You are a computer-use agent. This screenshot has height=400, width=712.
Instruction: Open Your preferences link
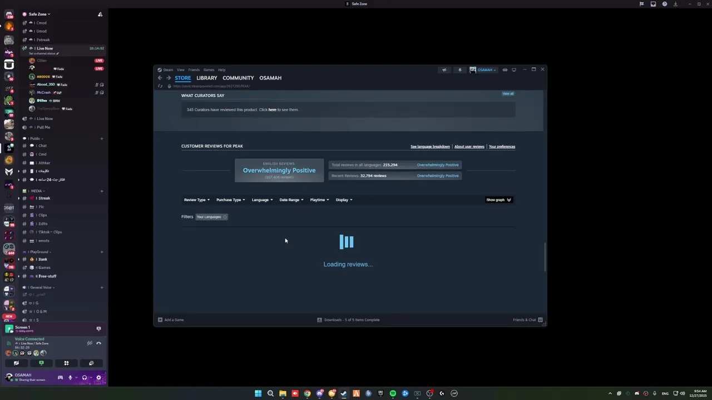(502, 147)
